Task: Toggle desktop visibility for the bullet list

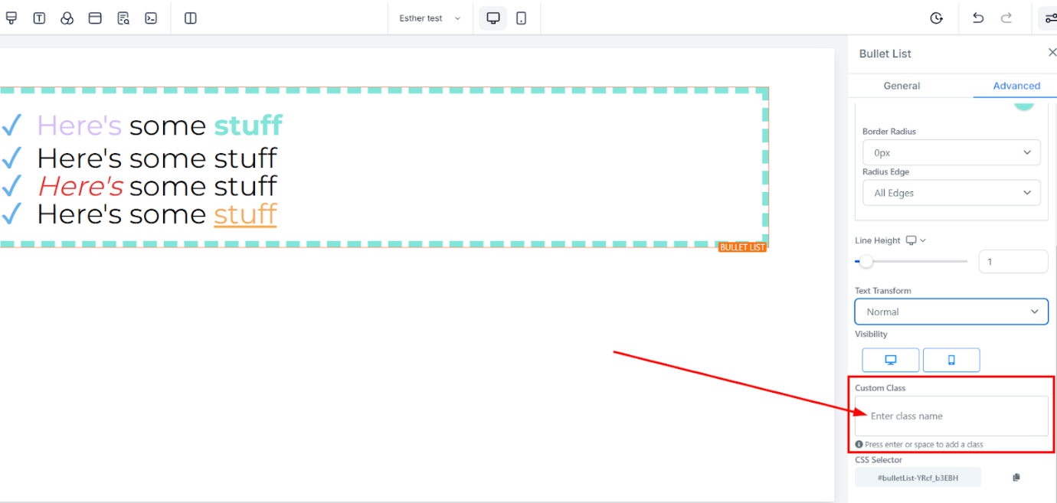Action: point(891,360)
